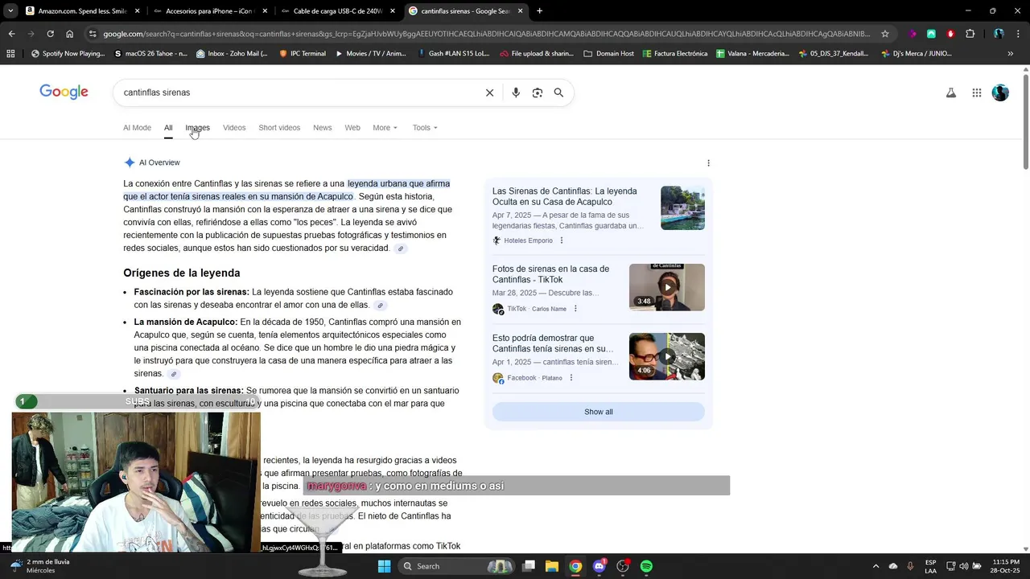Open the citation link icon after veracidad

pyautogui.click(x=401, y=248)
